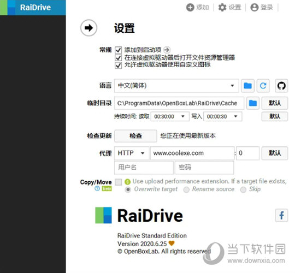Viewport: 295px width, 273px height.
Task: Select Overwrite target radio option
Action: pos(128,189)
